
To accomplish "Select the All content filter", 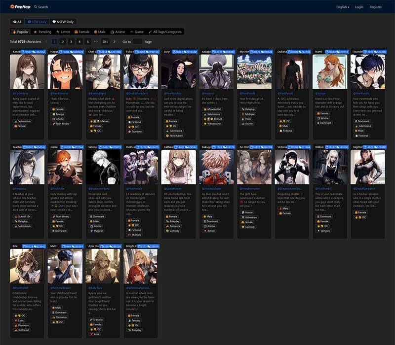I will pyautogui.click(x=17, y=22).
